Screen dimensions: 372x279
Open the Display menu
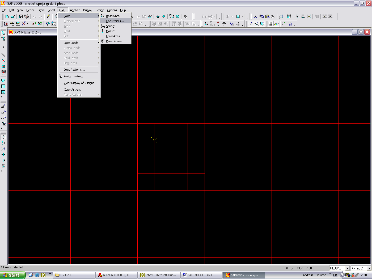click(87, 10)
